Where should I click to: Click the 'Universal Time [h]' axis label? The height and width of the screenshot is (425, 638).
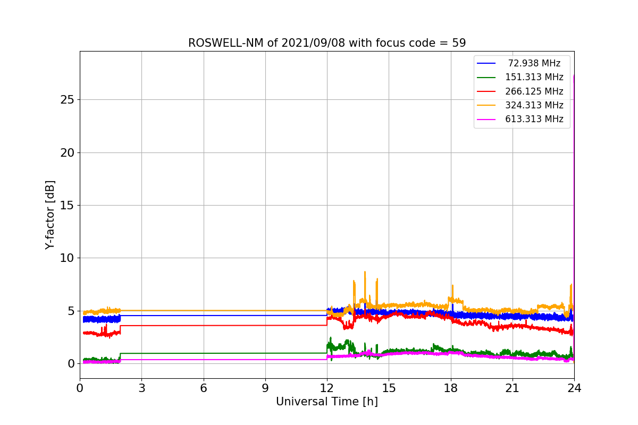click(327, 402)
